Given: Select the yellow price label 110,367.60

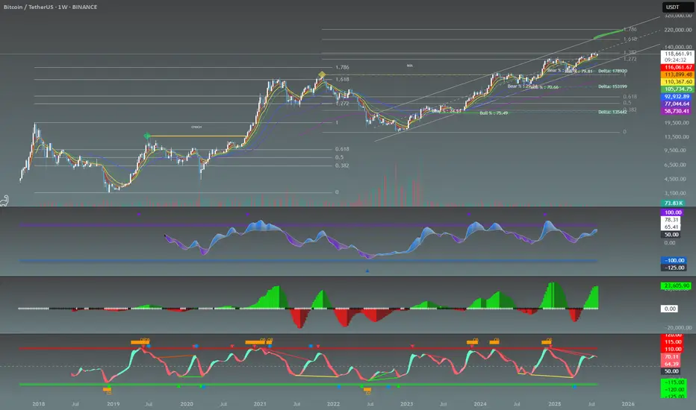Looking at the screenshot, I should point(677,81).
